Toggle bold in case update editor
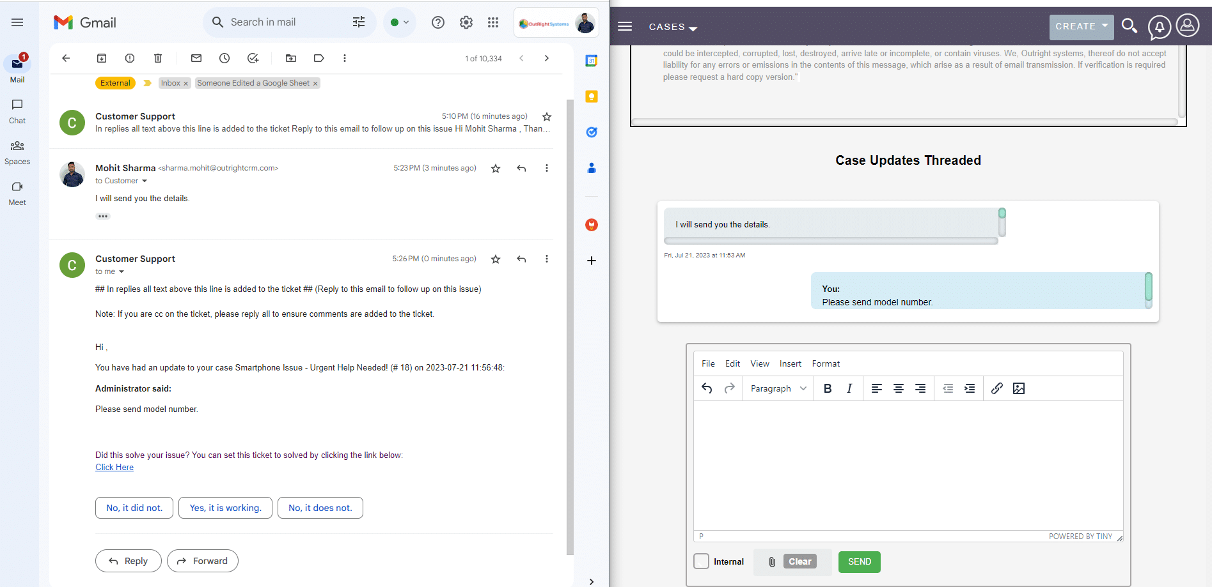 click(828, 388)
